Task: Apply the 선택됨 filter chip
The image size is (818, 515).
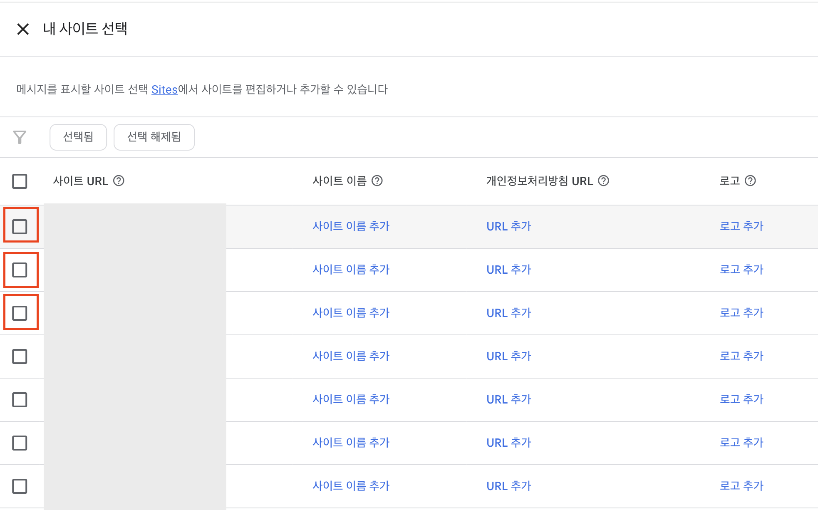Action: (x=78, y=137)
